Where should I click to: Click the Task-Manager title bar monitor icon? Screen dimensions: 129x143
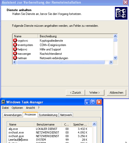pos(3,102)
